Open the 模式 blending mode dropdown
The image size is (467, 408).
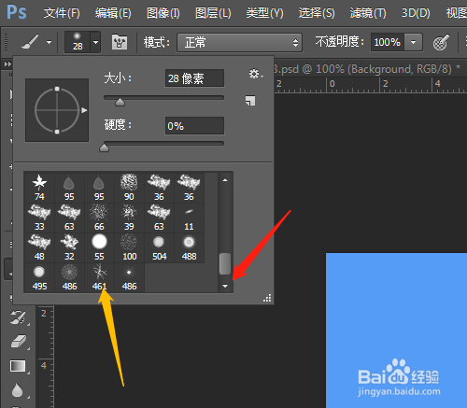click(x=240, y=42)
